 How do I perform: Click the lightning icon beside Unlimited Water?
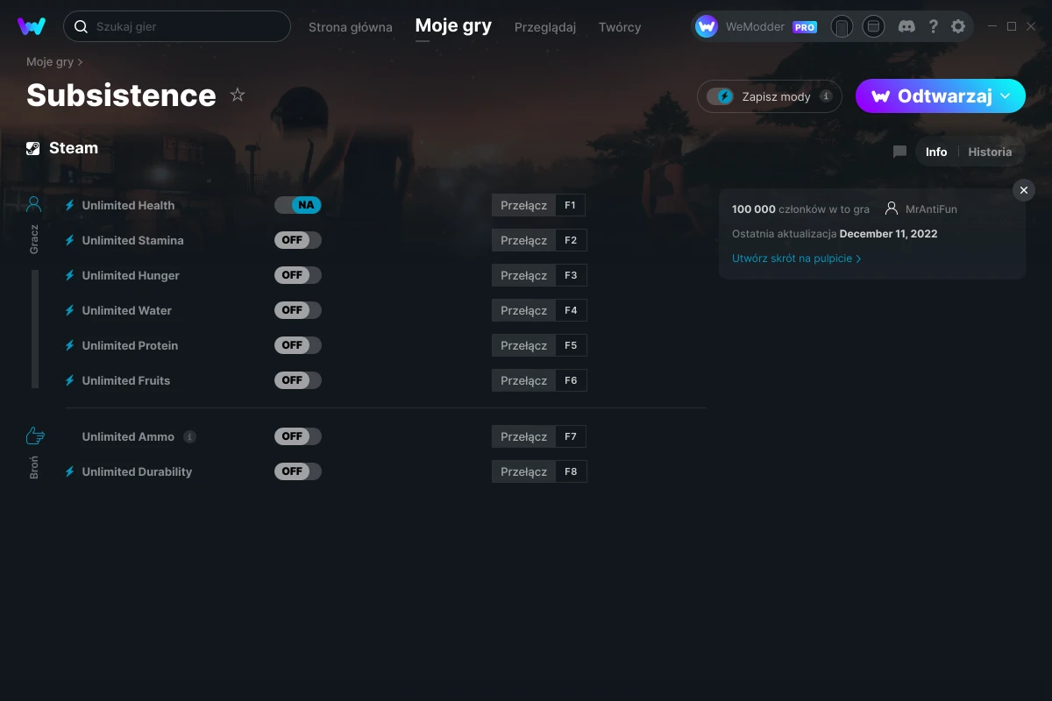[70, 310]
